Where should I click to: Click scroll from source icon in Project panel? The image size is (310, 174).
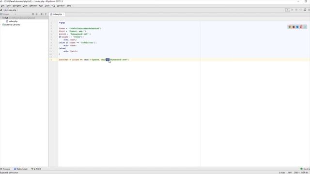pos(33,14)
